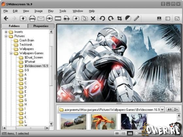Select the orange dragon thumbnail

pos(104,122)
